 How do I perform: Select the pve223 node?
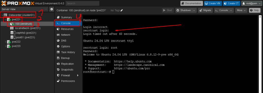point(16,46)
